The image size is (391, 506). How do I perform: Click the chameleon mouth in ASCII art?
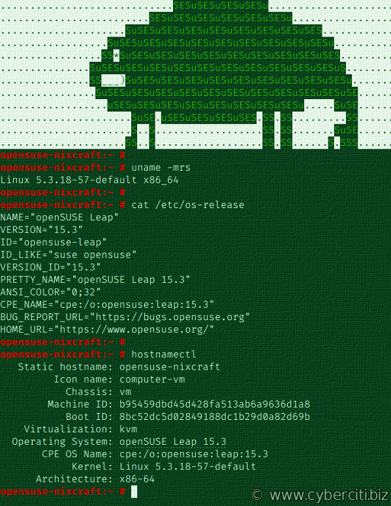click(x=113, y=80)
